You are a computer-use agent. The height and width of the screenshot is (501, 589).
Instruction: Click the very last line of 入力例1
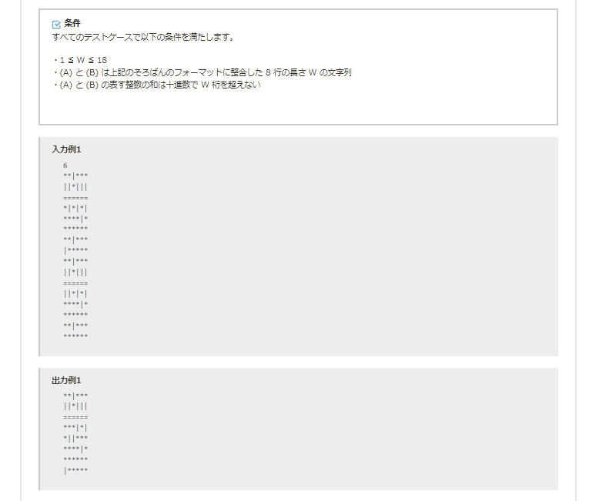(75, 336)
